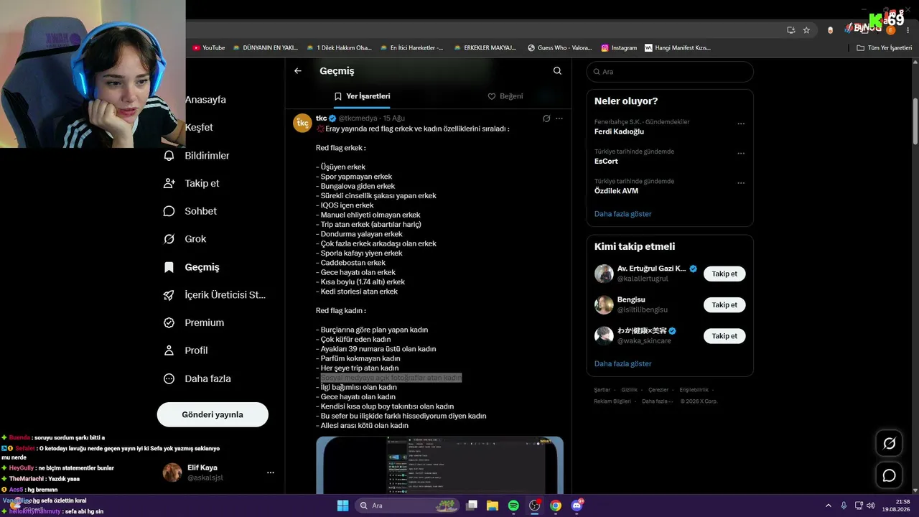This screenshot has height=517, width=919.
Task: Open Geçmiş bookmark item in sidebar
Action: 192,267
